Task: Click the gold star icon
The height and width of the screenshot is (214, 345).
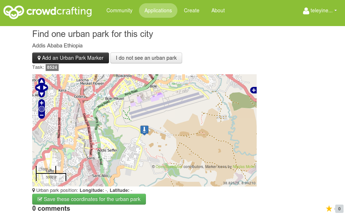Action: click(x=329, y=209)
